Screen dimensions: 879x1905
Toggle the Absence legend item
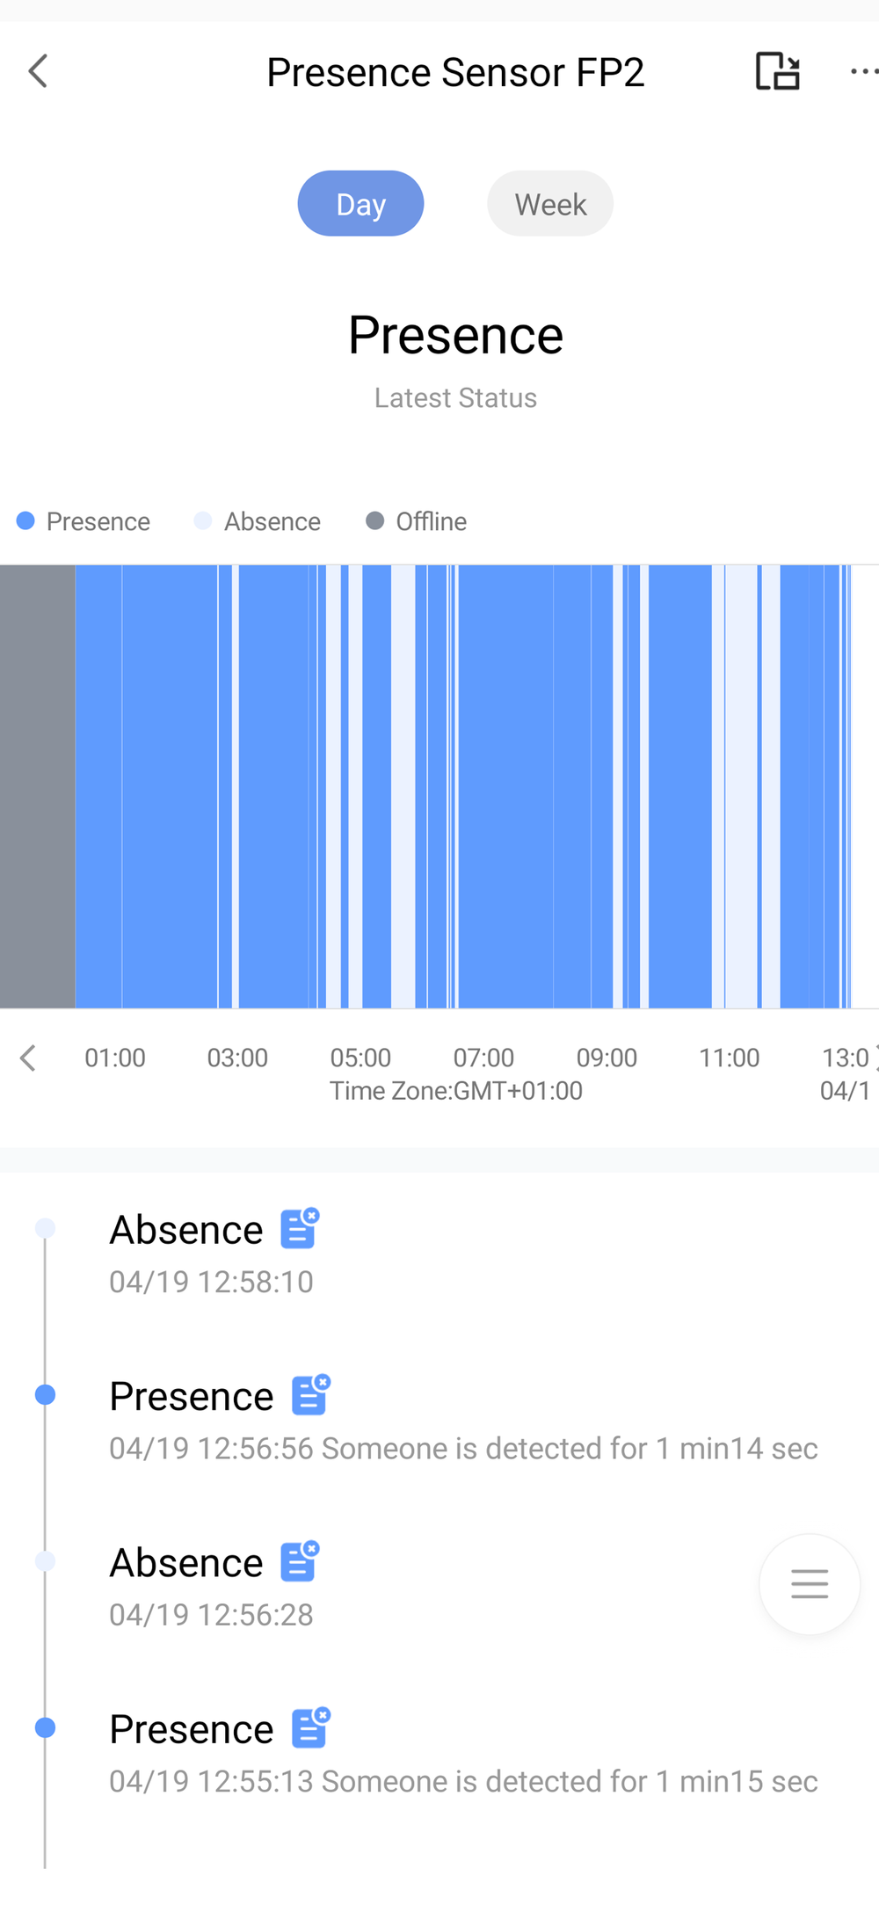[258, 521]
